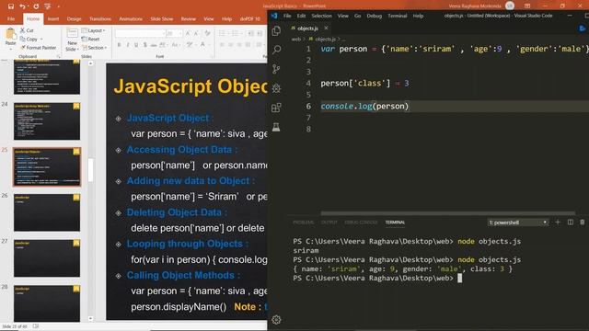The width and height of the screenshot is (589, 331).
Task: Open the Copy dropdown arrow
Action: pyautogui.click(x=40, y=39)
